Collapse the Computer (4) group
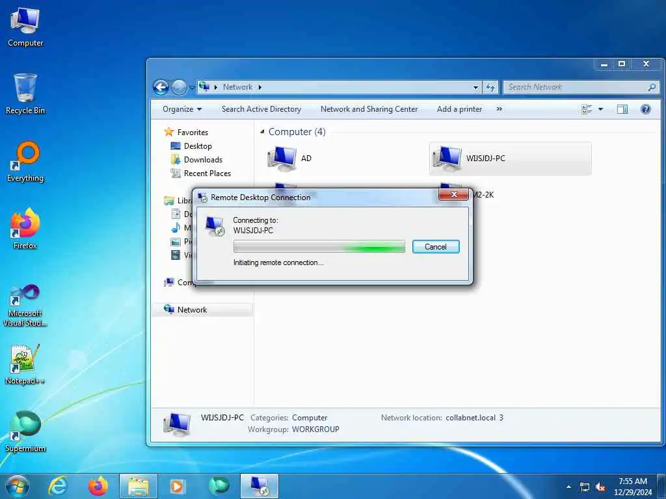Screen dimensions: 666x499 point(262,132)
